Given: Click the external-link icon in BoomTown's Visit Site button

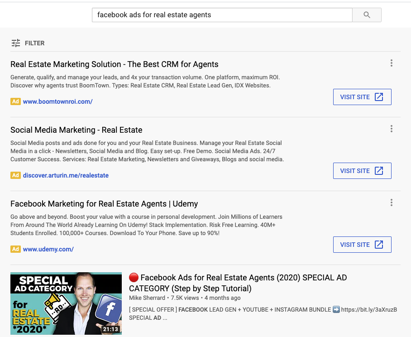Looking at the screenshot, I should (x=379, y=96).
